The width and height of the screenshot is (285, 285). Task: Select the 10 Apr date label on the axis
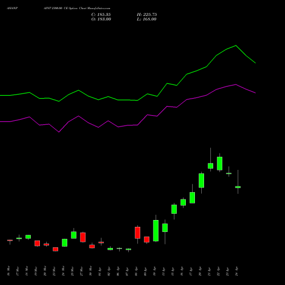tap(154, 271)
